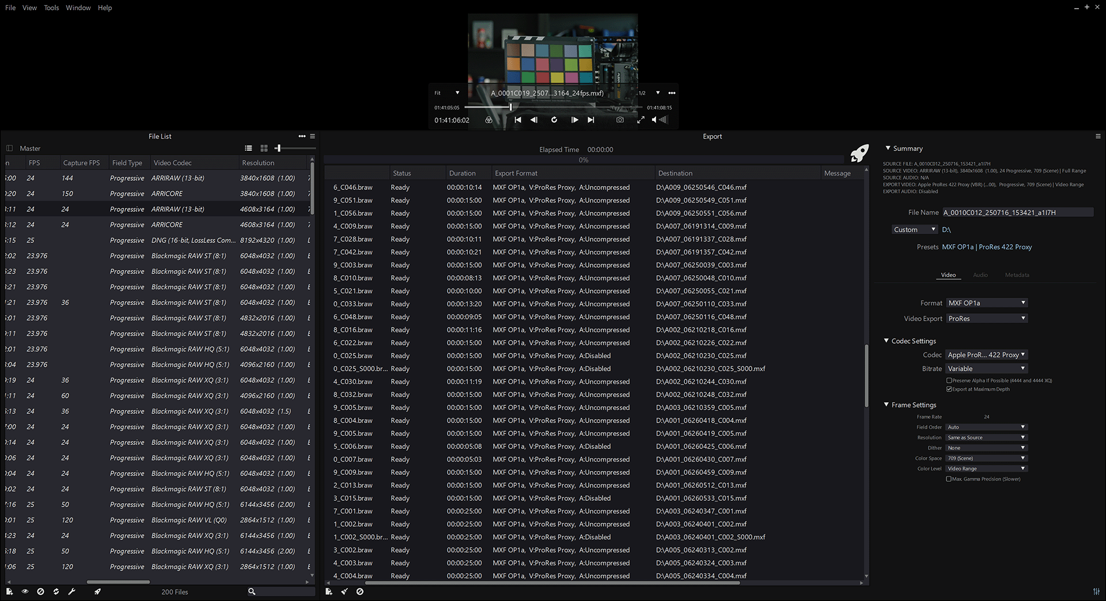Step forward one frame in player

click(574, 120)
